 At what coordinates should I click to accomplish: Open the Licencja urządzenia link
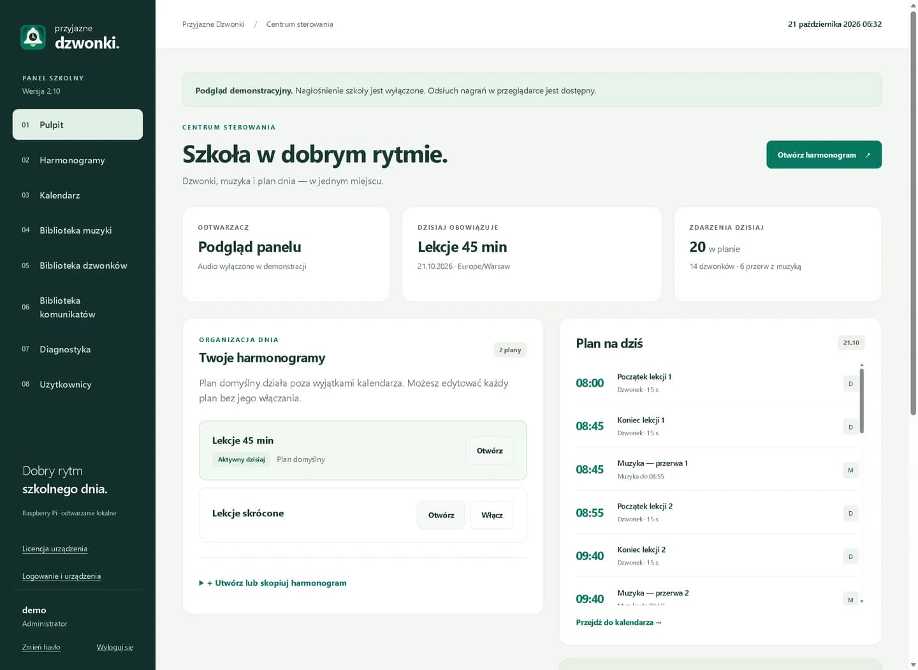click(x=55, y=549)
